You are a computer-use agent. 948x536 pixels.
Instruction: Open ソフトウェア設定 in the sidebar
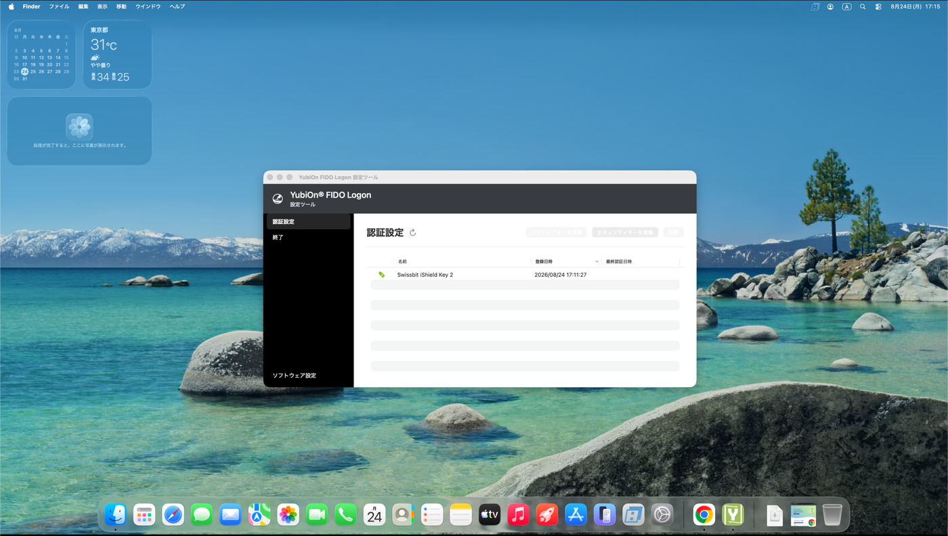pos(295,376)
